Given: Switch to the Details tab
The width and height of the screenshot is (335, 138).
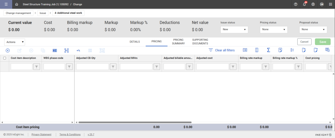Looking at the screenshot, I should (135, 42).
